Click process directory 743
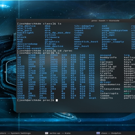 click(x=92, y=91)
